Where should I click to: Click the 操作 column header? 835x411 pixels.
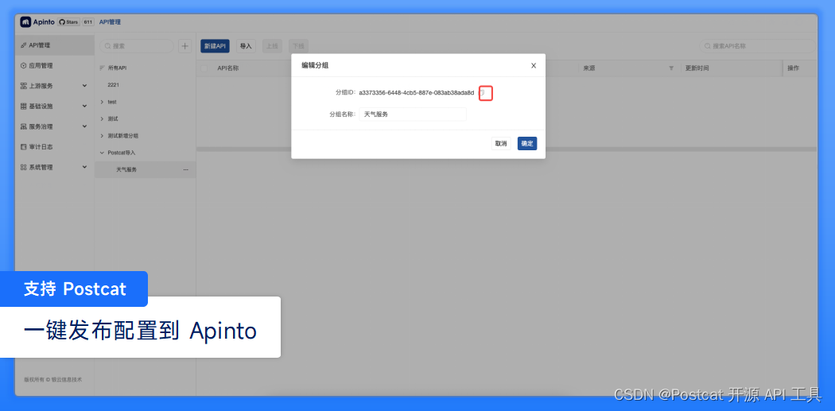[794, 68]
